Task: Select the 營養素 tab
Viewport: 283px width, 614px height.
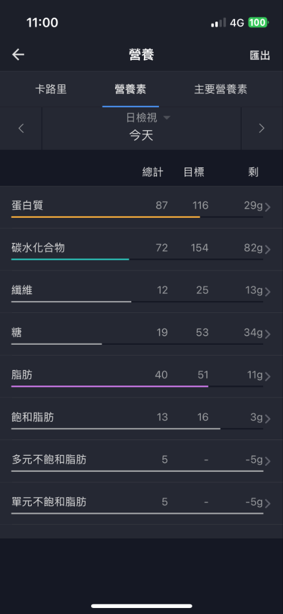Action: pos(130,89)
